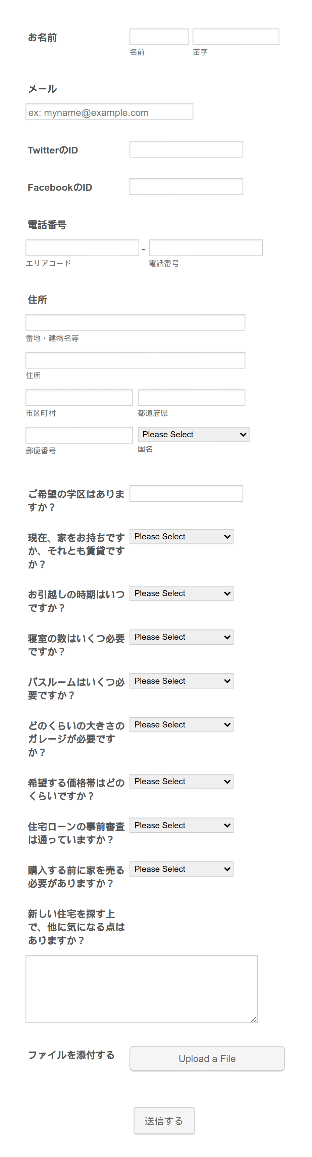Expand the bedrooms (寝室の数) dropdown
312x1157 pixels.
[x=181, y=637]
